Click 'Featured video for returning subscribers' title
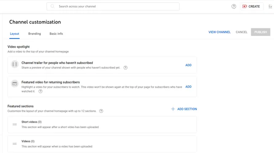The image size is (274, 153). tap(51, 82)
